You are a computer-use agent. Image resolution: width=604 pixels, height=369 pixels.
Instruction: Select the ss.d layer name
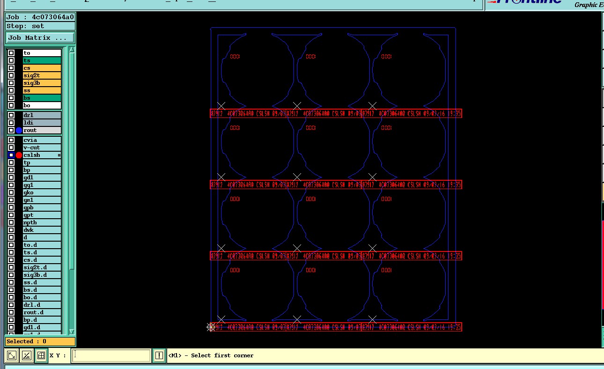[42, 282]
